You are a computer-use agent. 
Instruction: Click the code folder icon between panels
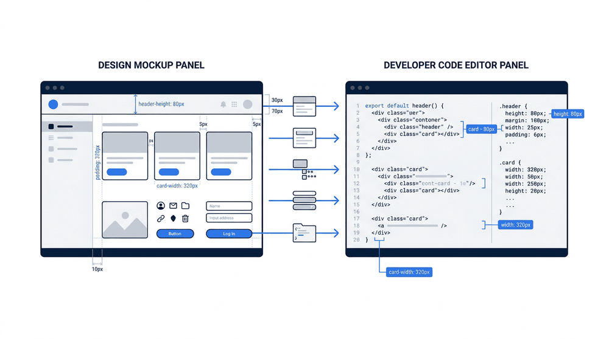coord(304,233)
